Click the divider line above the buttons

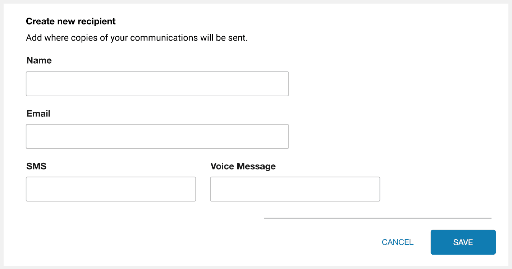378,217
